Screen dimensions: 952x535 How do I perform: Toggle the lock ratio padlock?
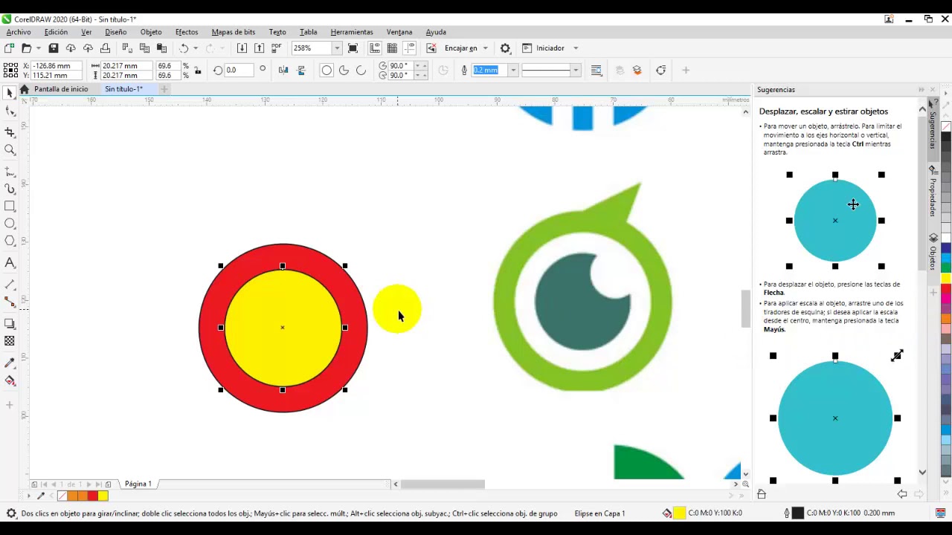(198, 71)
